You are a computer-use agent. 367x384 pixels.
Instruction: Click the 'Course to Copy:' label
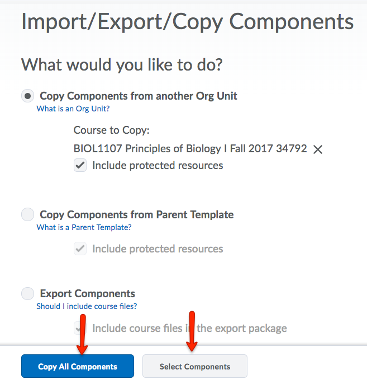click(112, 130)
